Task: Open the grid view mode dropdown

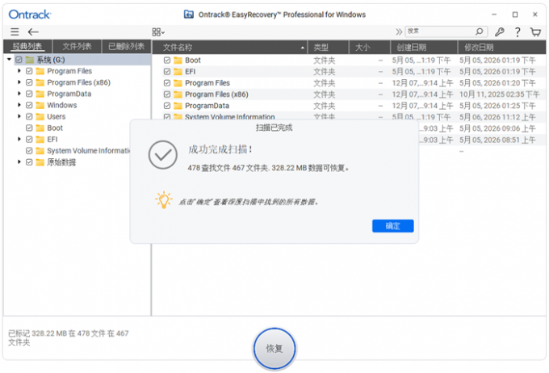Action: [158, 31]
